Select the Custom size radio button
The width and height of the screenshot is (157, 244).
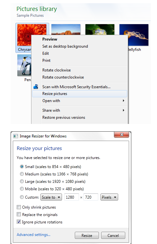pyautogui.click(x=22, y=197)
